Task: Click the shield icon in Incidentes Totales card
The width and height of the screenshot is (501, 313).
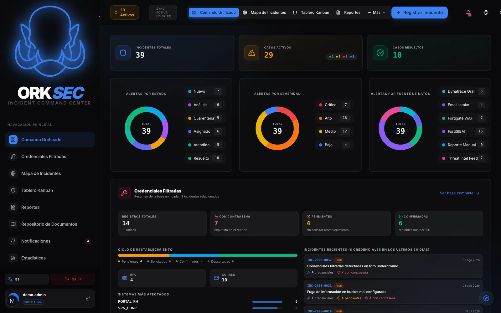Action: coord(123,53)
